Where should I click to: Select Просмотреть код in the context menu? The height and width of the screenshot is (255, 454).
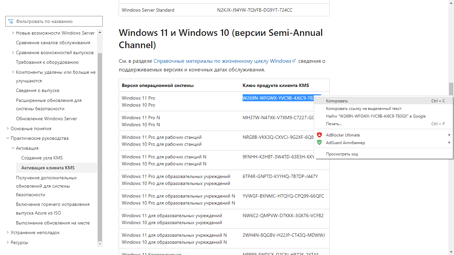pyautogui.click(x=342, y=154)
